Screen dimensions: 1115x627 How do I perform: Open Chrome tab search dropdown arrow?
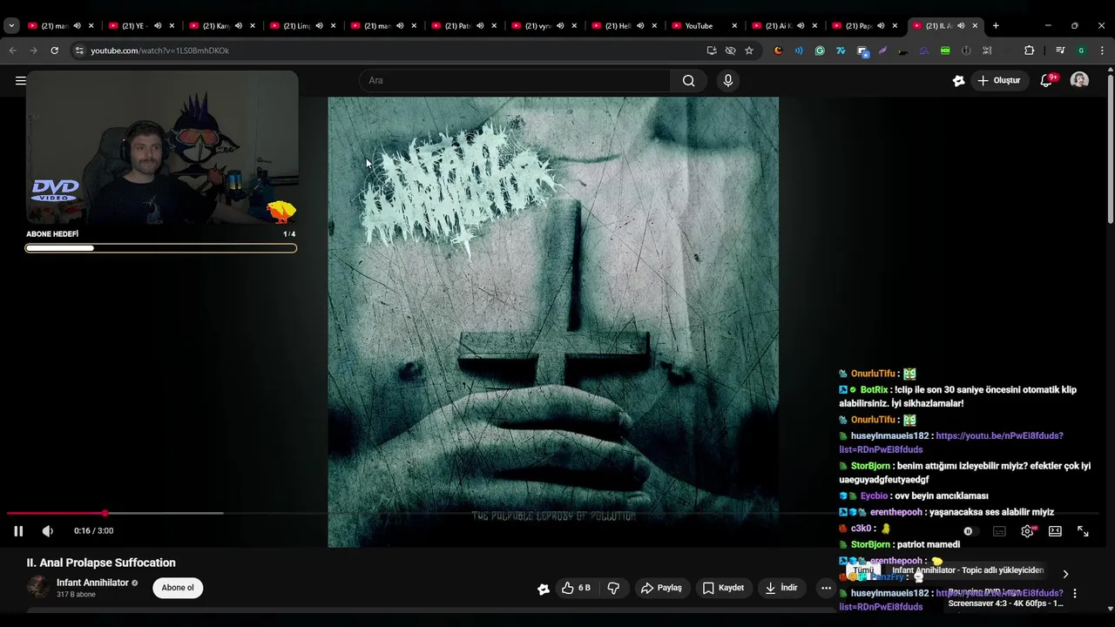click(11, 26)
